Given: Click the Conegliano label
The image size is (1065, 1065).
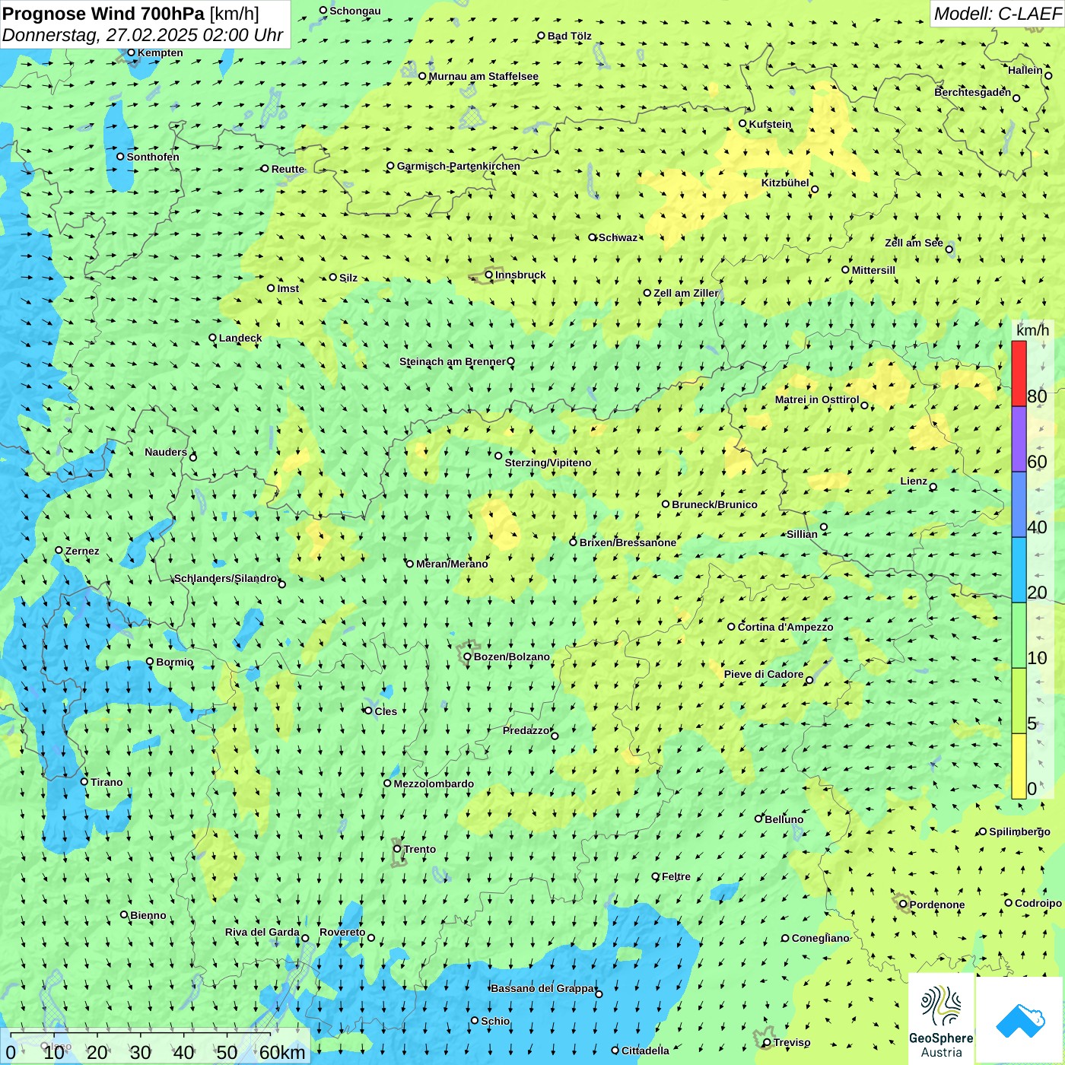Looking at the screenshot, I should 820,938.
